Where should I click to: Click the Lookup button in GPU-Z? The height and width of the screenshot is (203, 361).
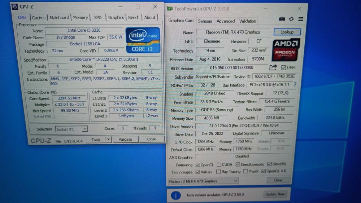(287, 32)
